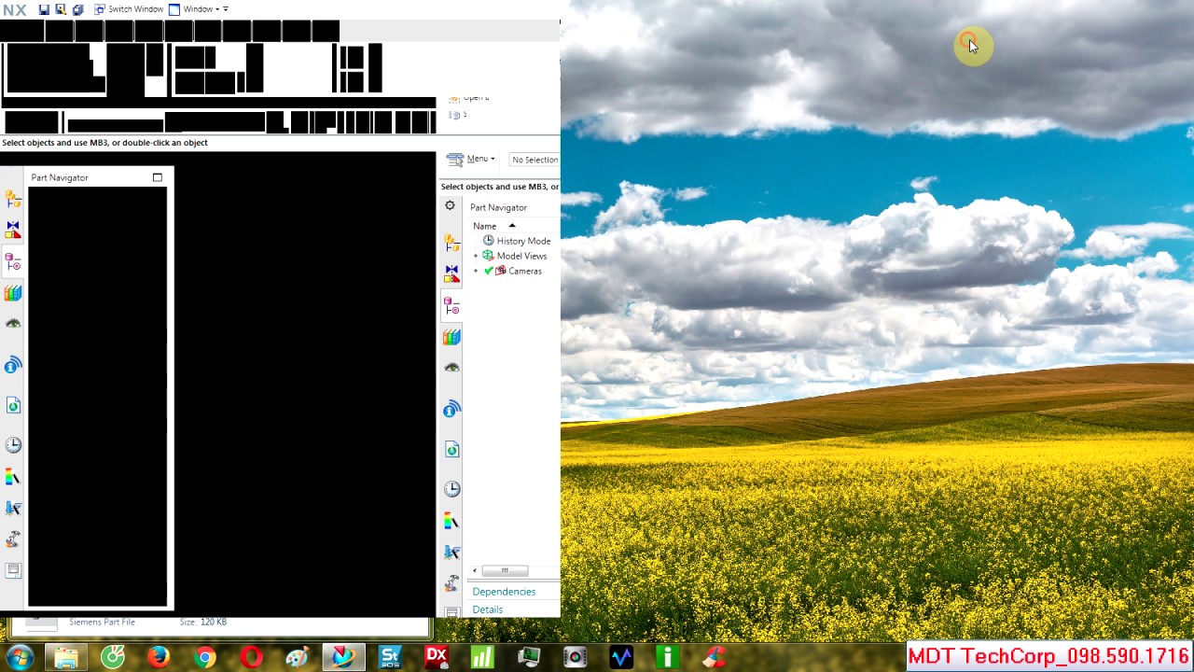Open Reuse Library books icon in outer left bar

tap(13, 293)
